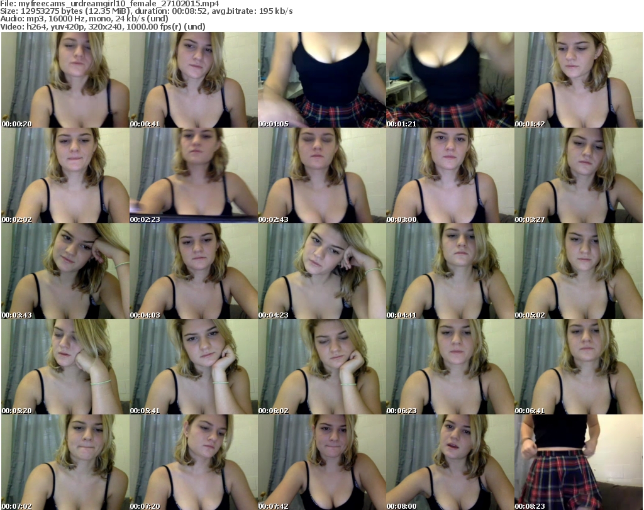Open the thumbnail at 00:03:27
The height and width of the screenshot is (510, 644).
(x=579, y=175)
